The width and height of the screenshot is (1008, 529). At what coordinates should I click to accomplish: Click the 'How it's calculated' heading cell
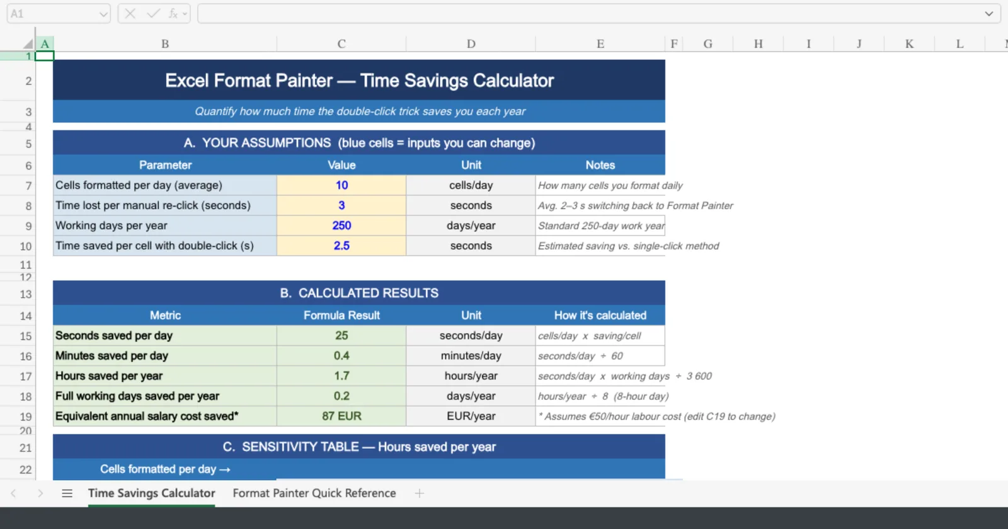600,316
